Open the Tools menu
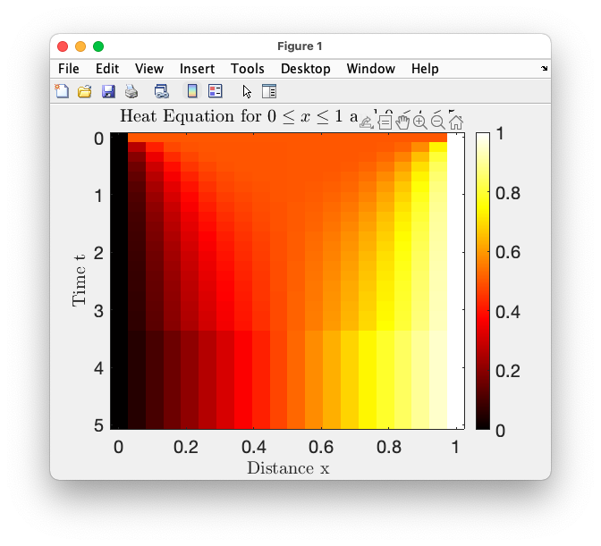Image resolution: width=601 pixels, height=546 pixels. click(247, 69)
